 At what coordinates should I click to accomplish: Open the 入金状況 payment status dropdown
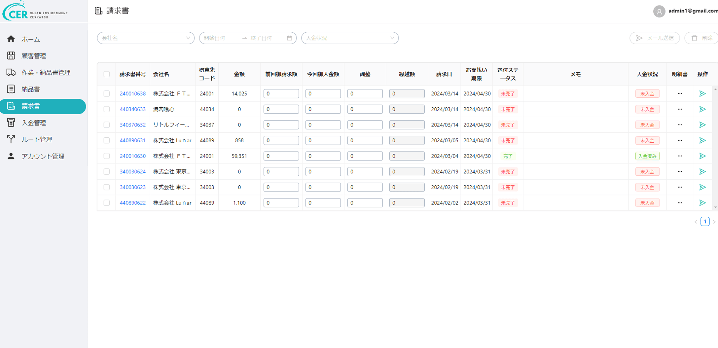[x=350, y=38]
